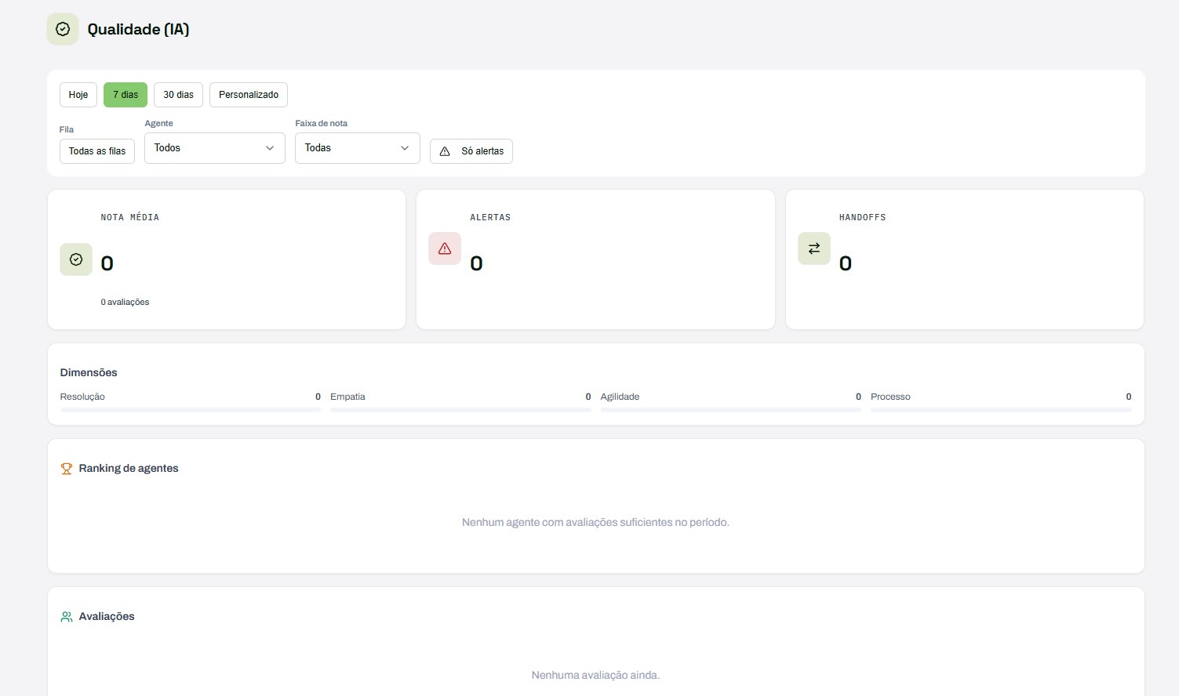Click the Resolução dimension label

(x=82, y=397)
